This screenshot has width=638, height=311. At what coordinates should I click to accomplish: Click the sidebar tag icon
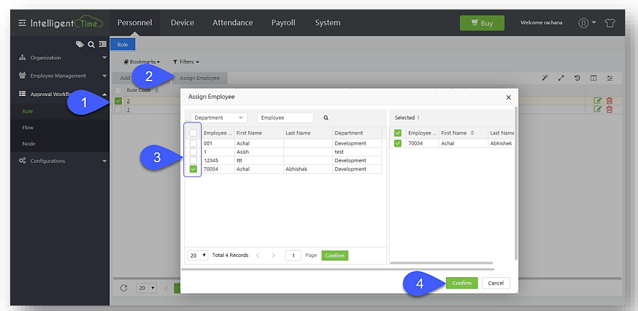point(80,45)
